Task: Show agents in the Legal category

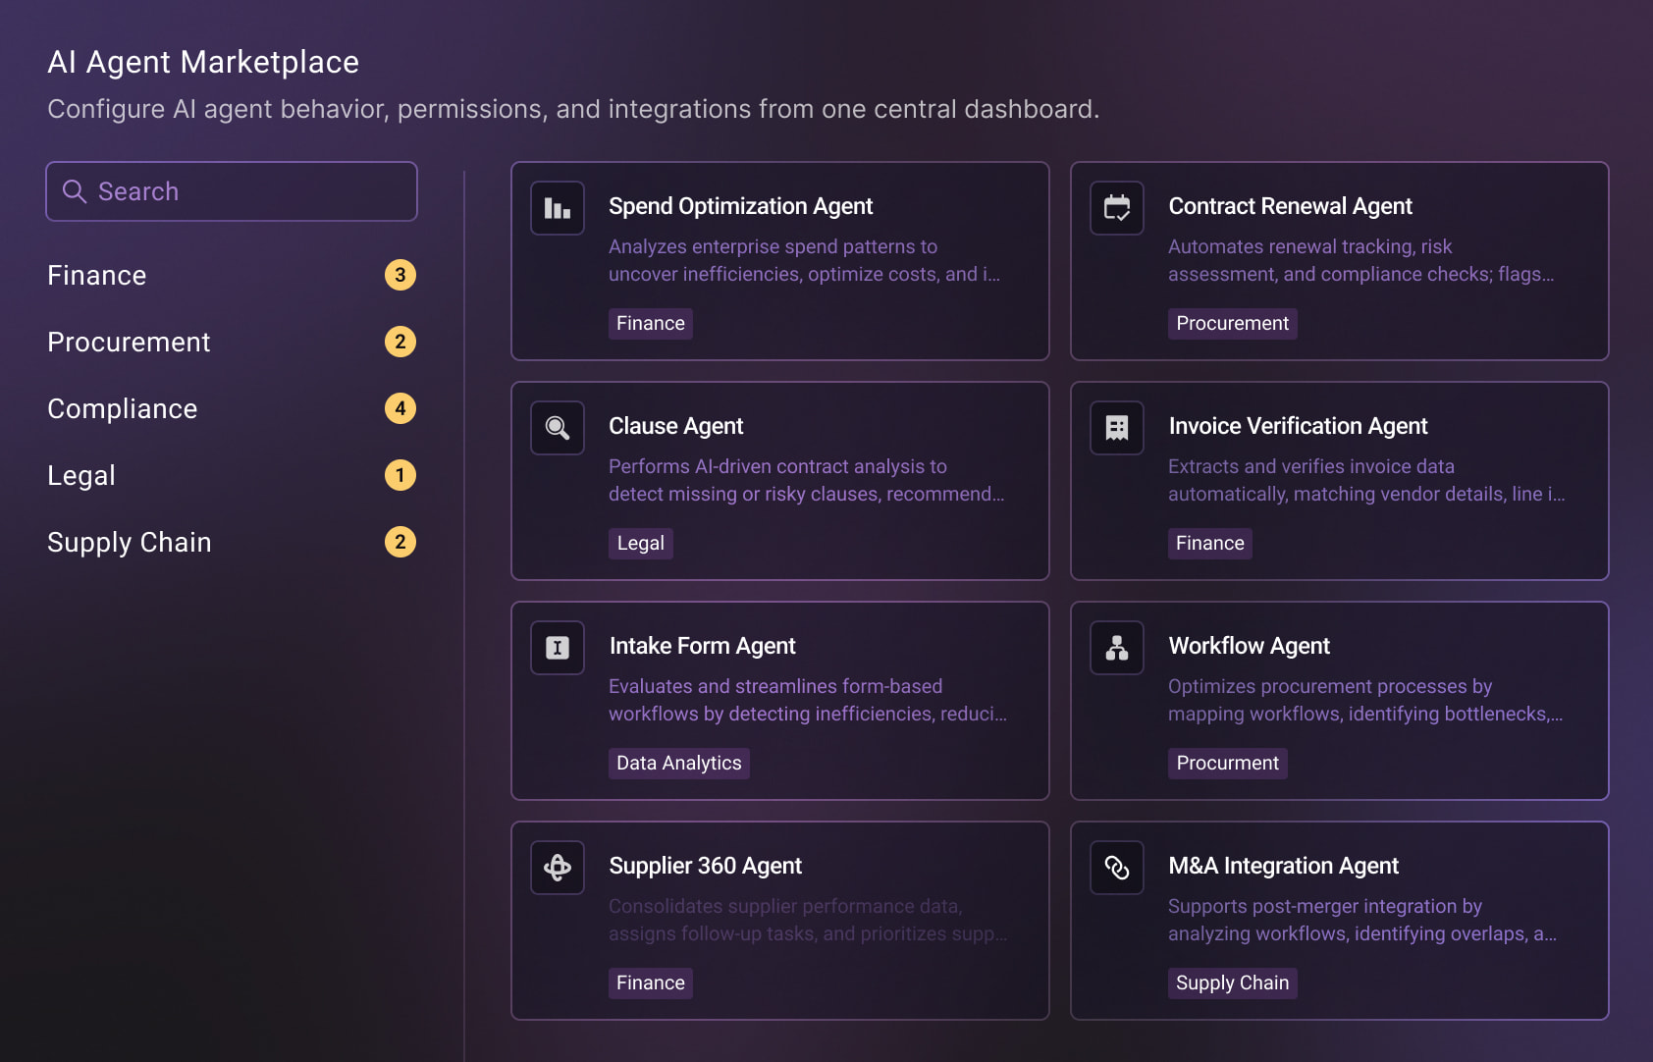Action: click(x=81, y=476)
